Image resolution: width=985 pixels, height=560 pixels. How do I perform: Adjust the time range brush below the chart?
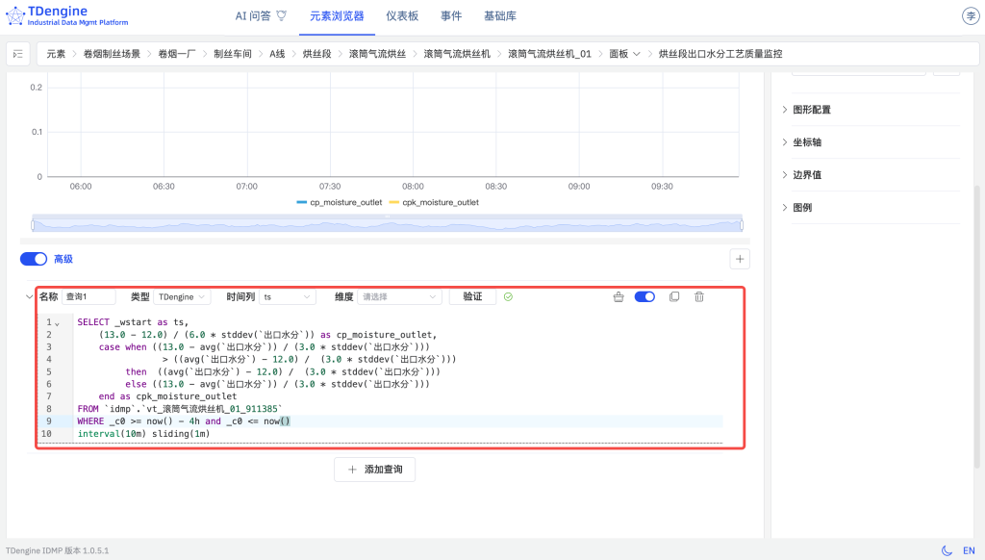pyautogui.click(x=385, y=222)
